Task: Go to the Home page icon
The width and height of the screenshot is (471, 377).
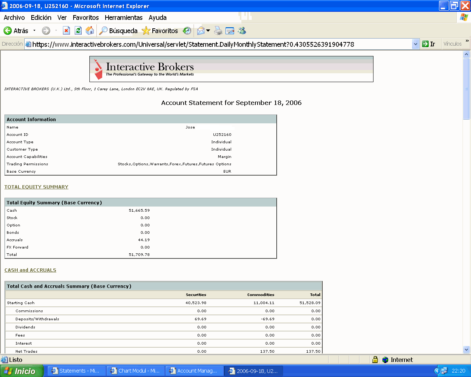Action: click(90, 31)
